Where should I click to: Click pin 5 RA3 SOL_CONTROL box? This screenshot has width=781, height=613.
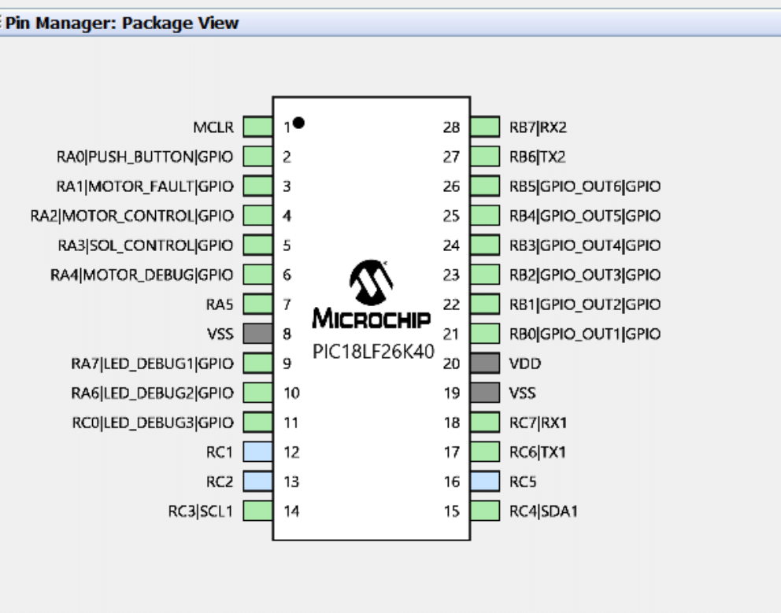[258, 245]
